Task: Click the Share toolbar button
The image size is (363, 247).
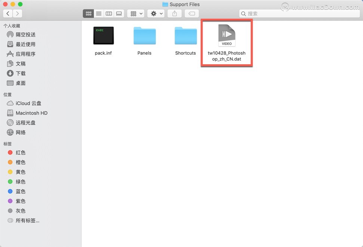Action: click(x=175, y=14)
